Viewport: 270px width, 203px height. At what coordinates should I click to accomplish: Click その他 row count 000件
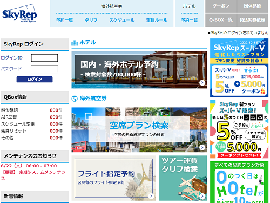(56, 138)
